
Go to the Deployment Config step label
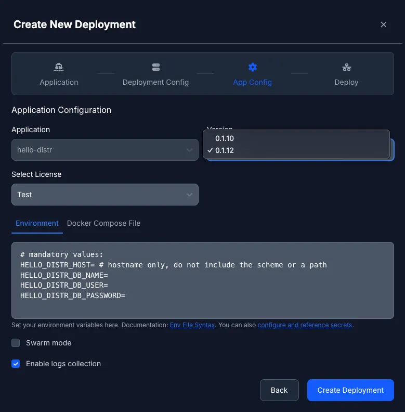[x=155, y=82]
